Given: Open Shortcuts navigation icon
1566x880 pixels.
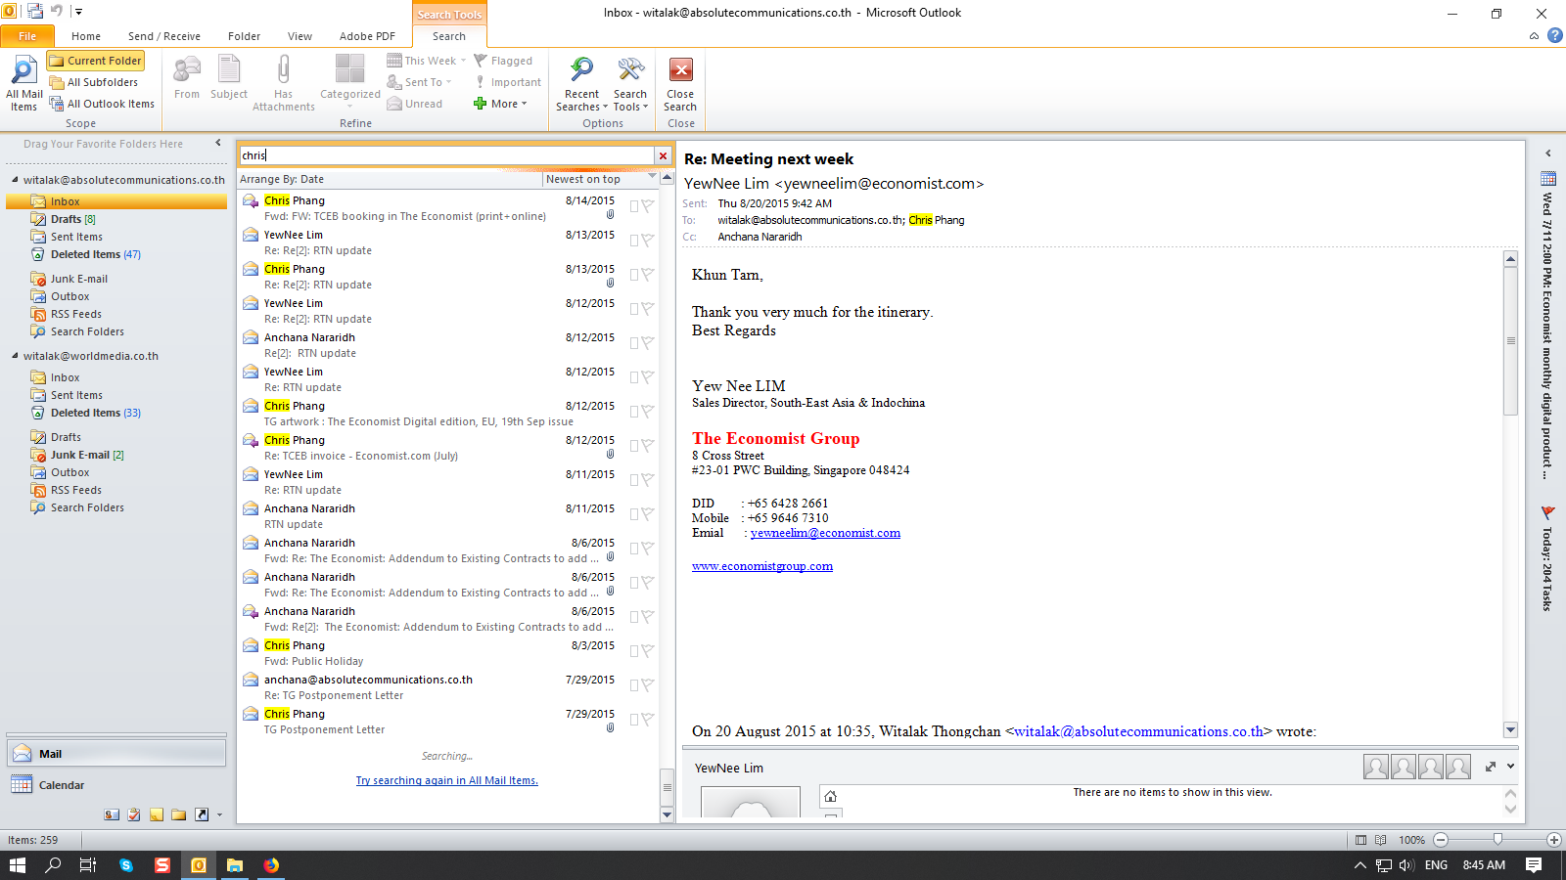Looking at the screenshot, I should click(x=202, y=814).
